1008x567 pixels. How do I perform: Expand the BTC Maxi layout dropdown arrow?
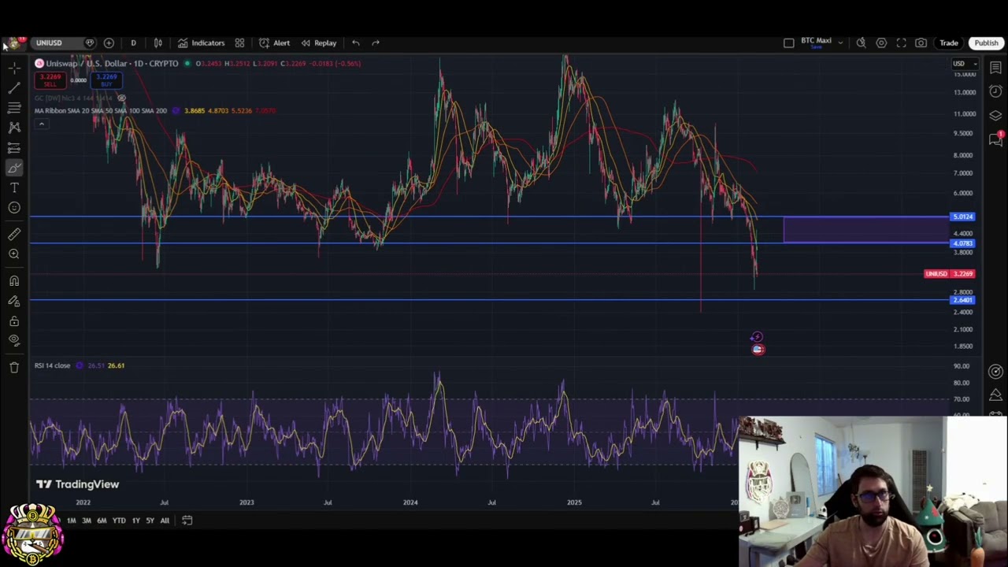(840, 43)
